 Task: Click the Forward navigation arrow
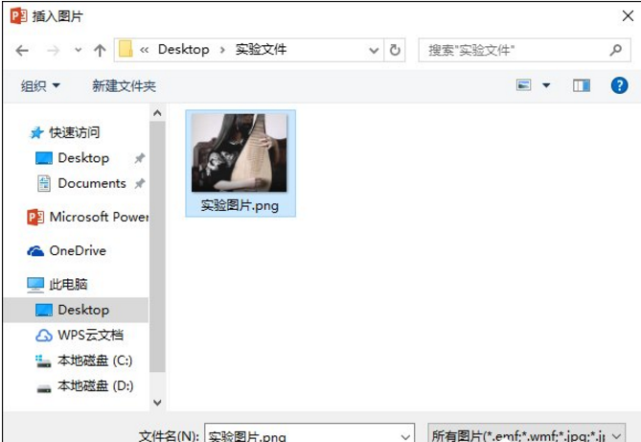[53, 51]
